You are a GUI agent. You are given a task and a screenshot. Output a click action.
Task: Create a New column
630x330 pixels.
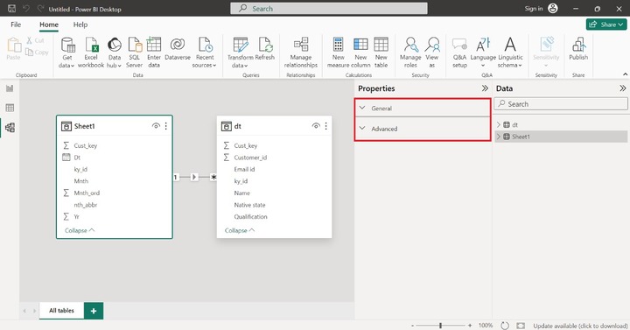360,53
